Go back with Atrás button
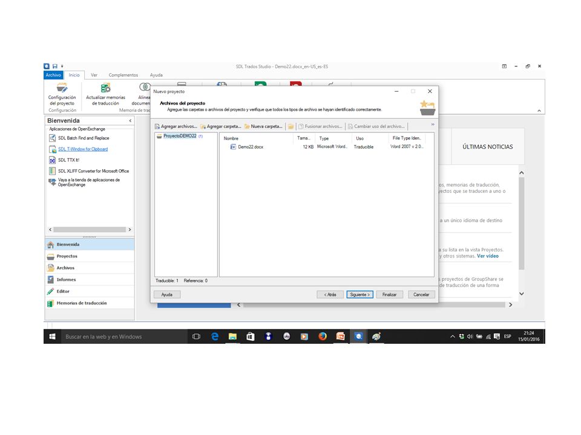 point(330,295)
